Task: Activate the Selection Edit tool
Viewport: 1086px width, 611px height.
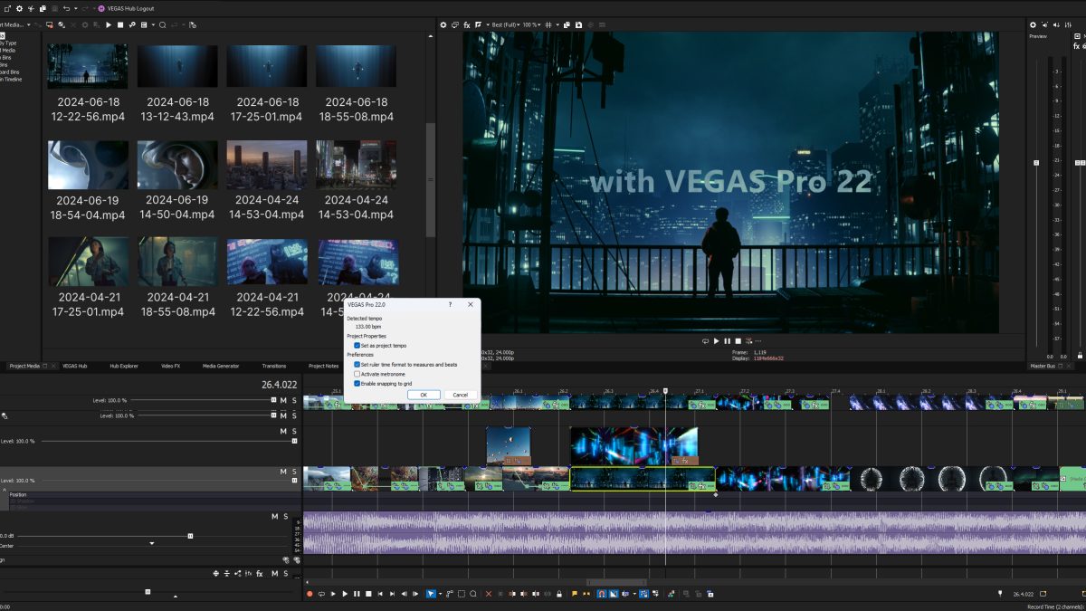Action: pos(462,594)
